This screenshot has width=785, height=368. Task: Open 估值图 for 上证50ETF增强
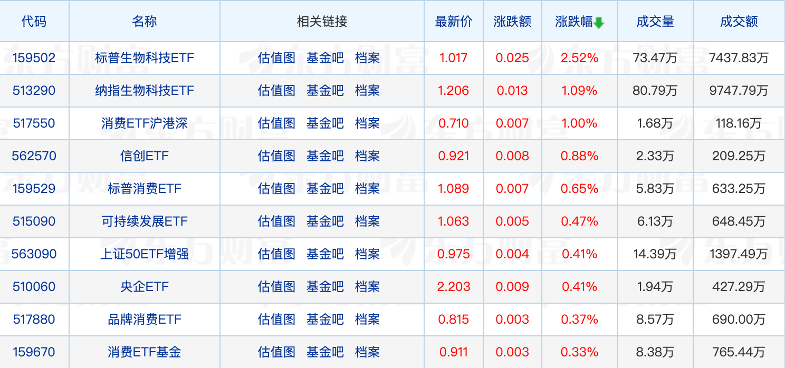276,254
